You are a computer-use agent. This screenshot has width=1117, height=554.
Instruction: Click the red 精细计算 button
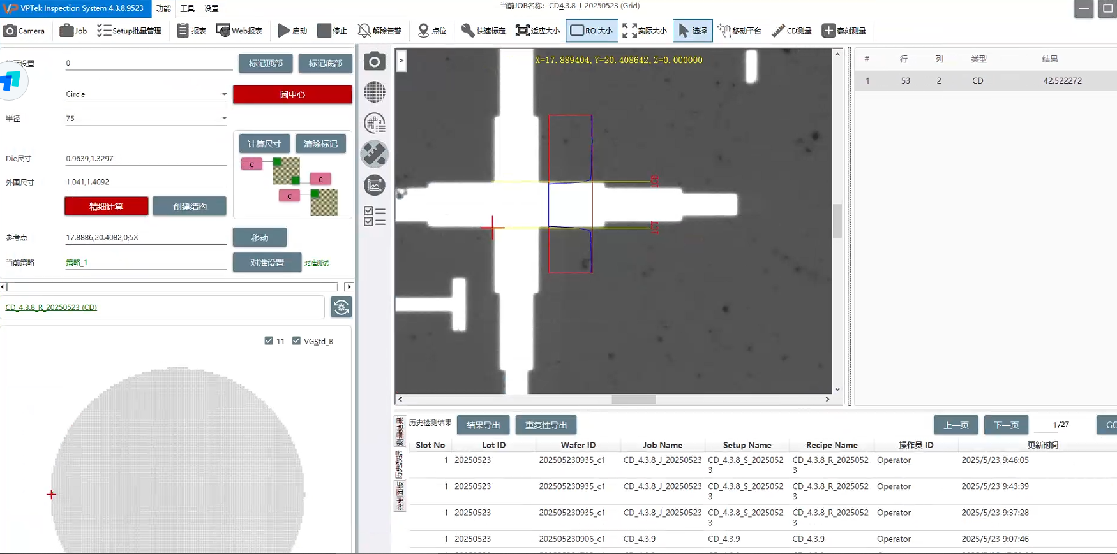coord(106,207)
